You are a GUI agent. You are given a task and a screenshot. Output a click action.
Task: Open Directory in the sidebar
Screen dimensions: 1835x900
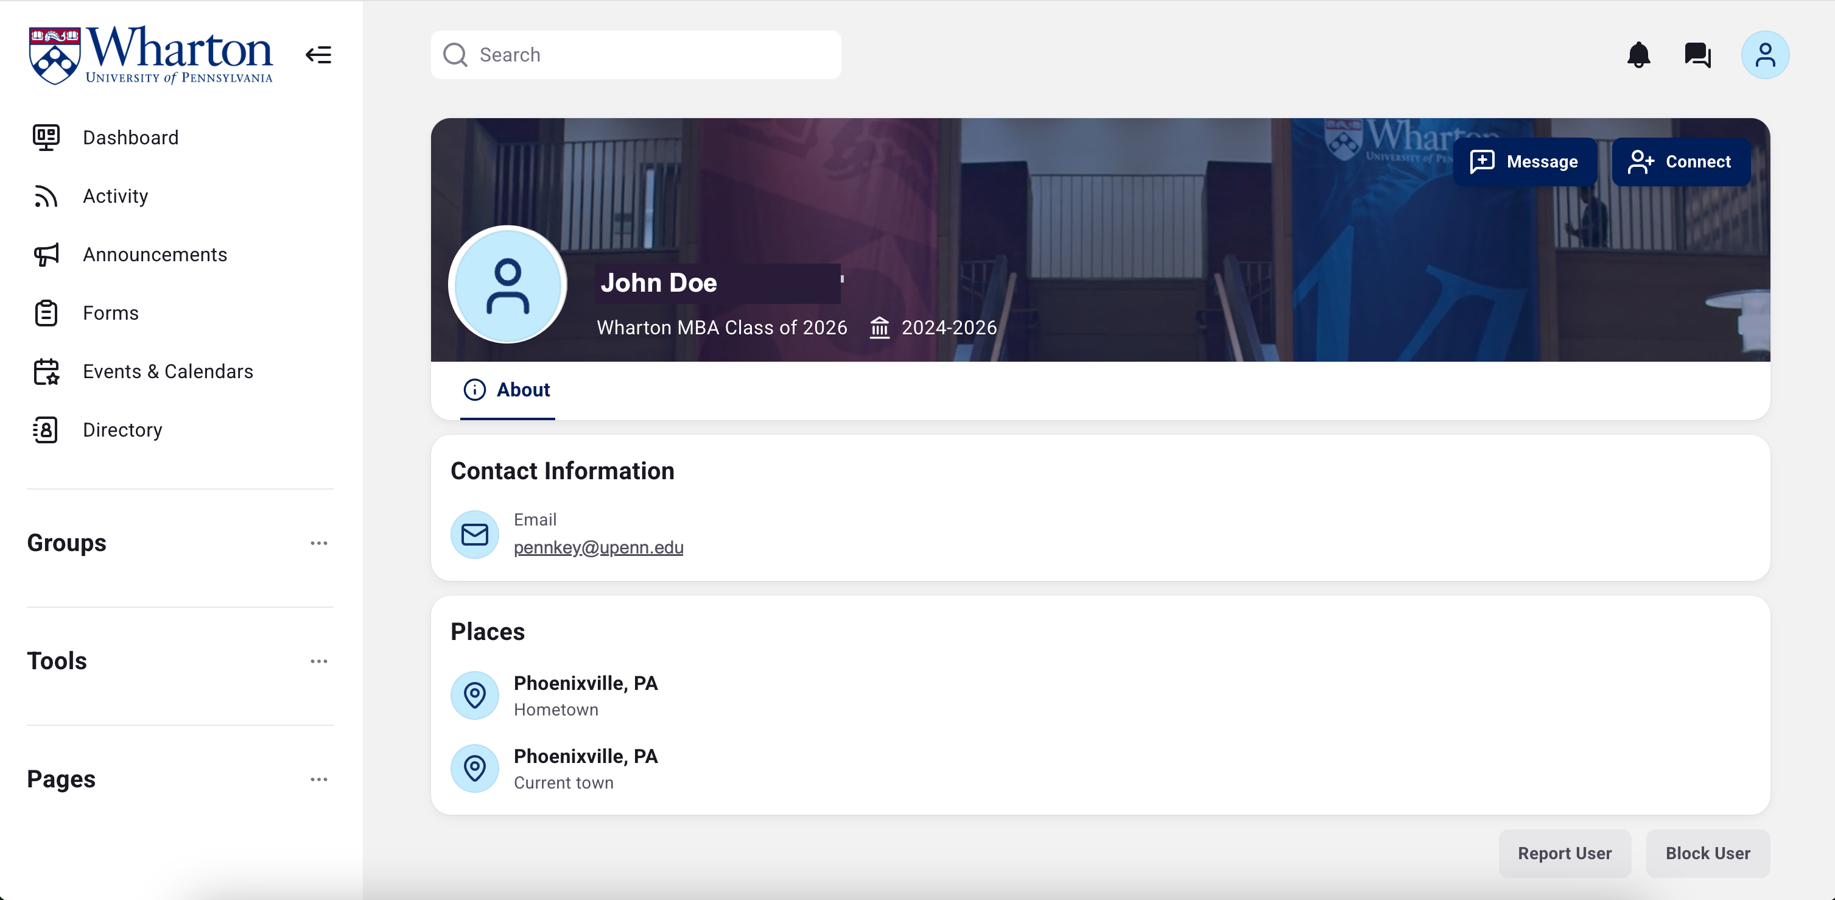pyautogui.click(x=122, y=430)
